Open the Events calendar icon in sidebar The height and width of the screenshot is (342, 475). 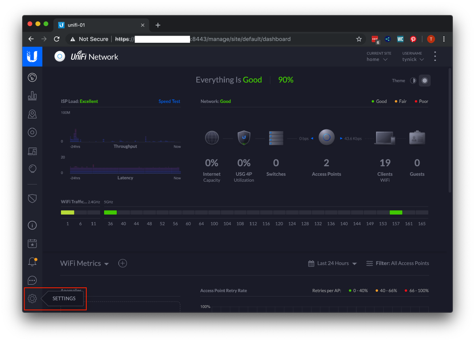click(32, 243)
